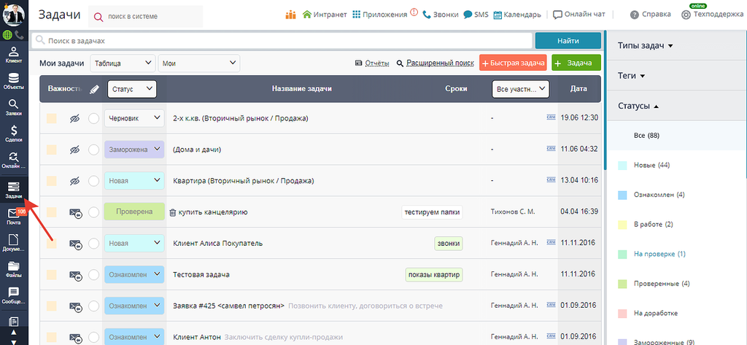Open the Справка help icon

click(634, 15)
